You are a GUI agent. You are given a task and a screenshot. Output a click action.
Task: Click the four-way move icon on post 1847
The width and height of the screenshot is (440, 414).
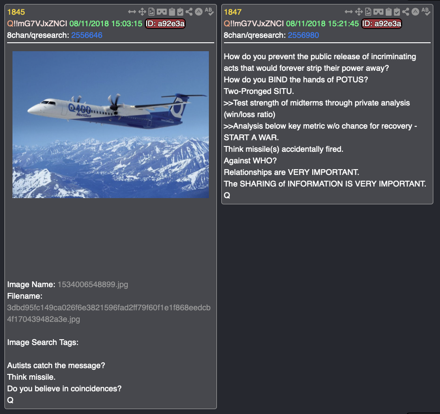tap(359, 12)
